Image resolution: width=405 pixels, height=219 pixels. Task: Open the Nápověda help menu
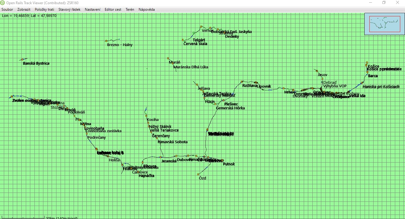click(146, 10)
